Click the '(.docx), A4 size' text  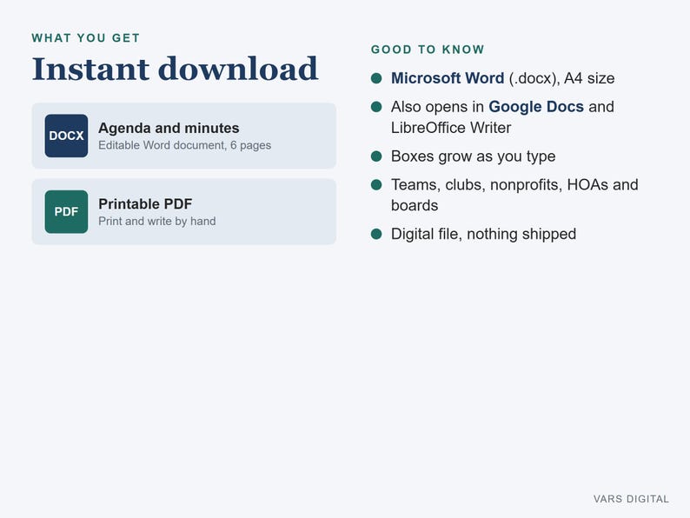click(x=562, y=78)
